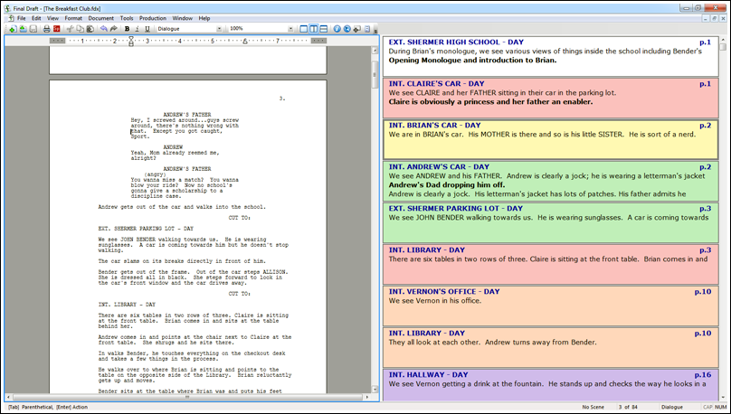Screen dimensions: 731x414
Task: Click the red spell-check toolbar icon
Action: click(56, 29)
